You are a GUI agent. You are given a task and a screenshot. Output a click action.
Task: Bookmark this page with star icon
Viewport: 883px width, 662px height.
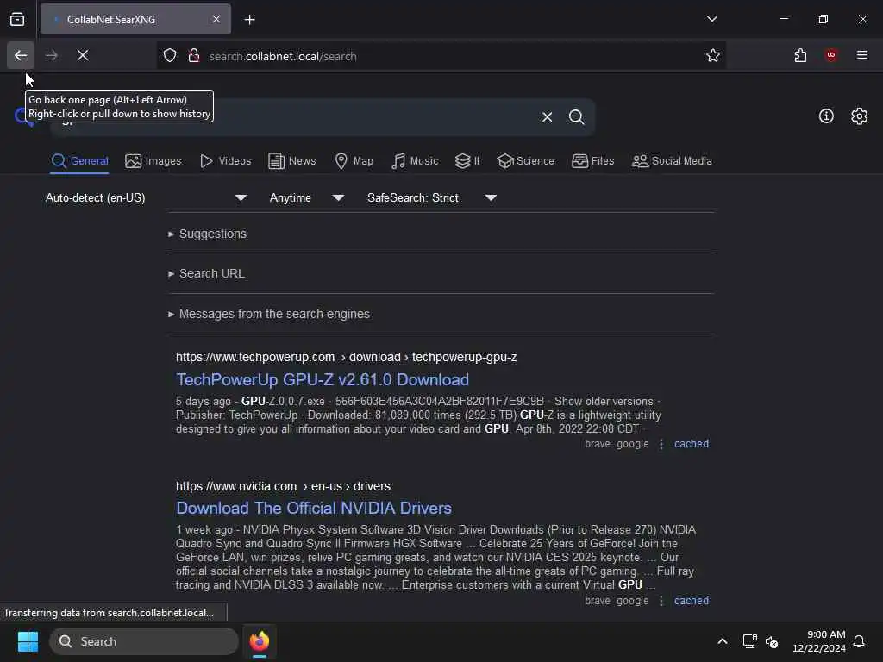(713, 56)
